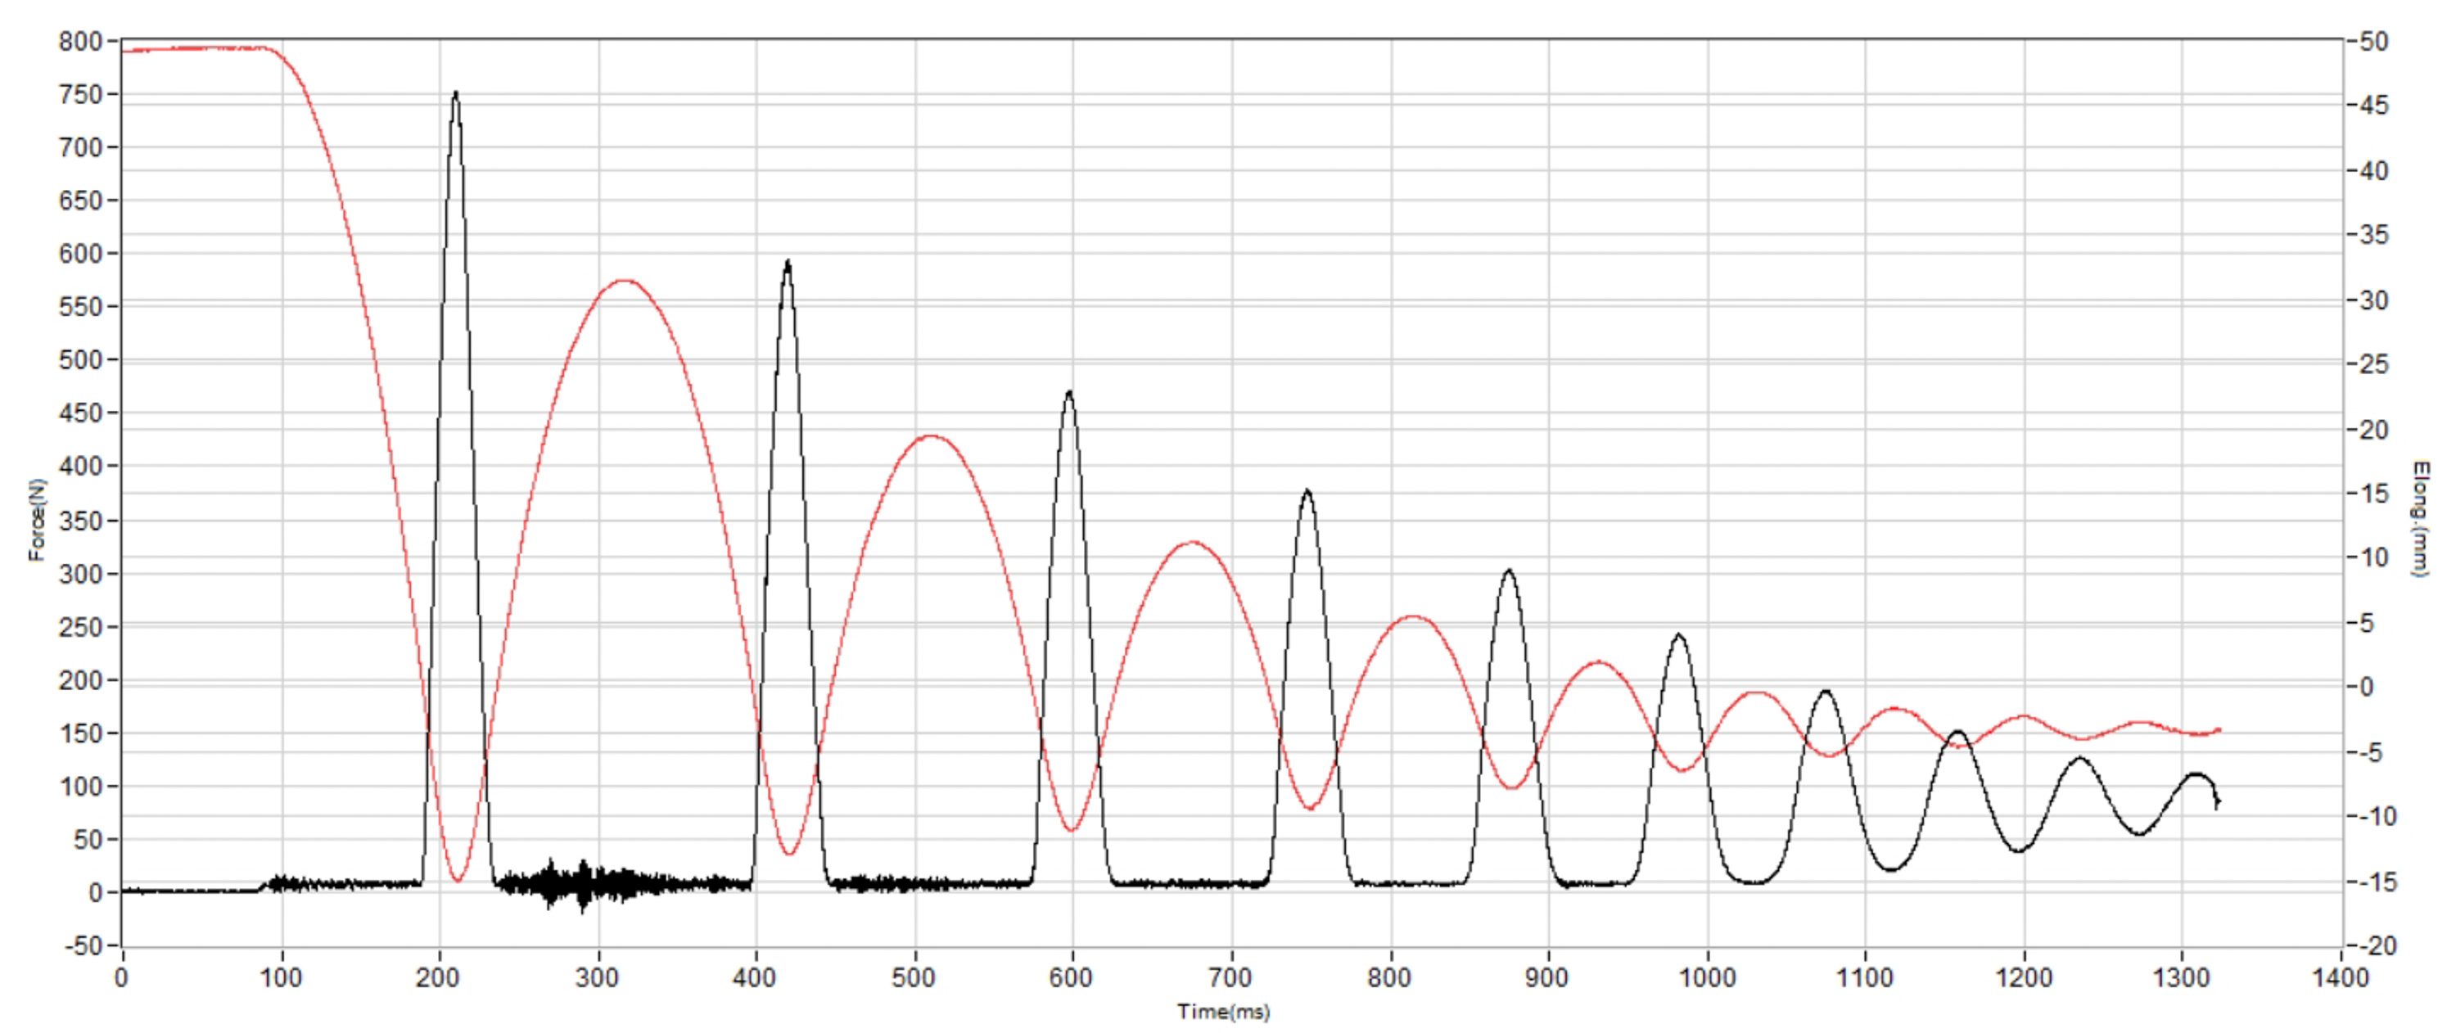Select the tallest black force peak near 750 N
This screenshot has height=1033, width=2456.
pyautogui.click(x=456, y=95)
